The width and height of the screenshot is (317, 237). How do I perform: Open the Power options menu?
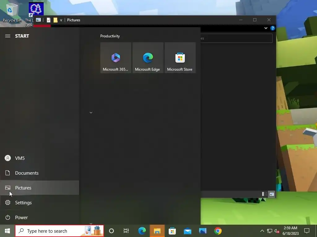tap(39, 218)
